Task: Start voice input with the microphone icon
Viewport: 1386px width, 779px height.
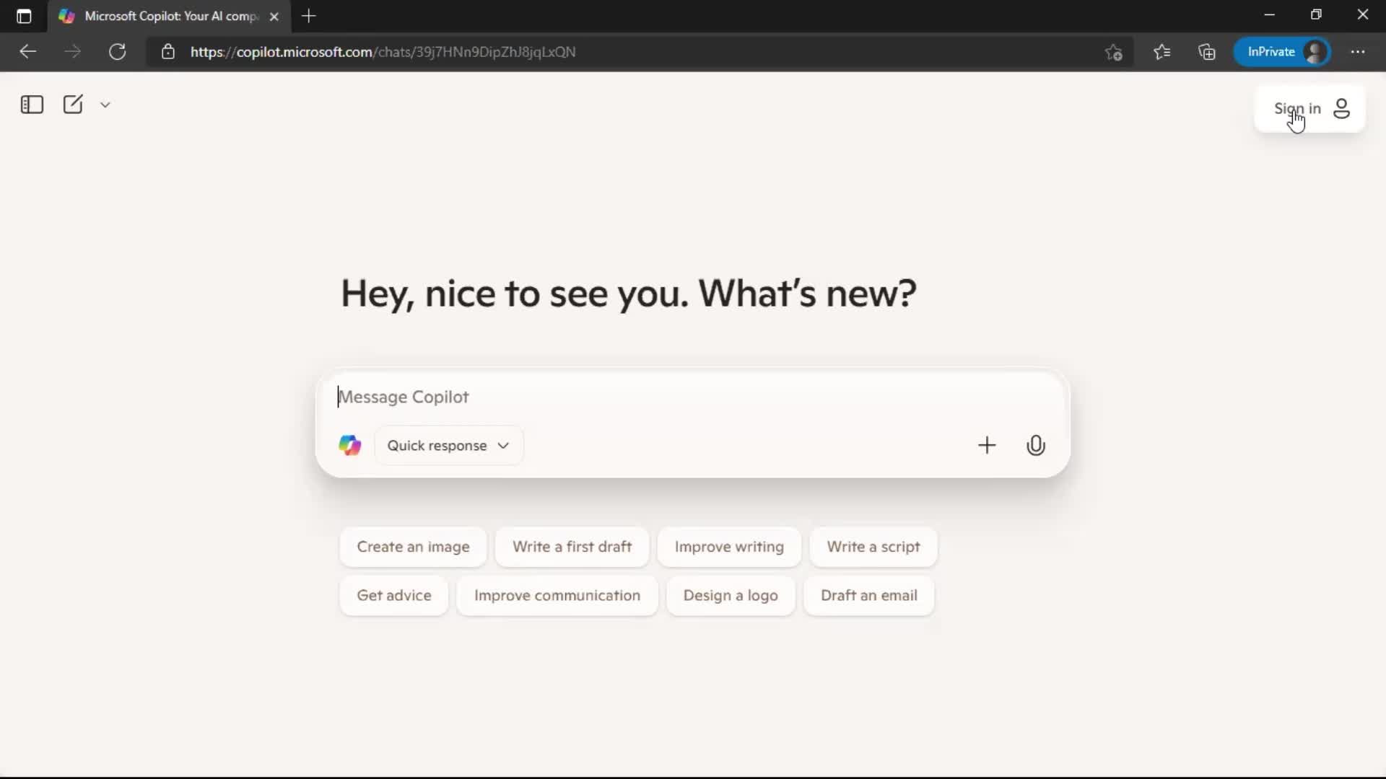Action: click(1036, 445)
